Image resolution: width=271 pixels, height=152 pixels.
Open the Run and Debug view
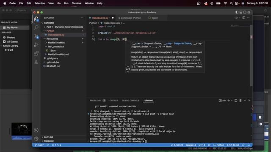36,45
